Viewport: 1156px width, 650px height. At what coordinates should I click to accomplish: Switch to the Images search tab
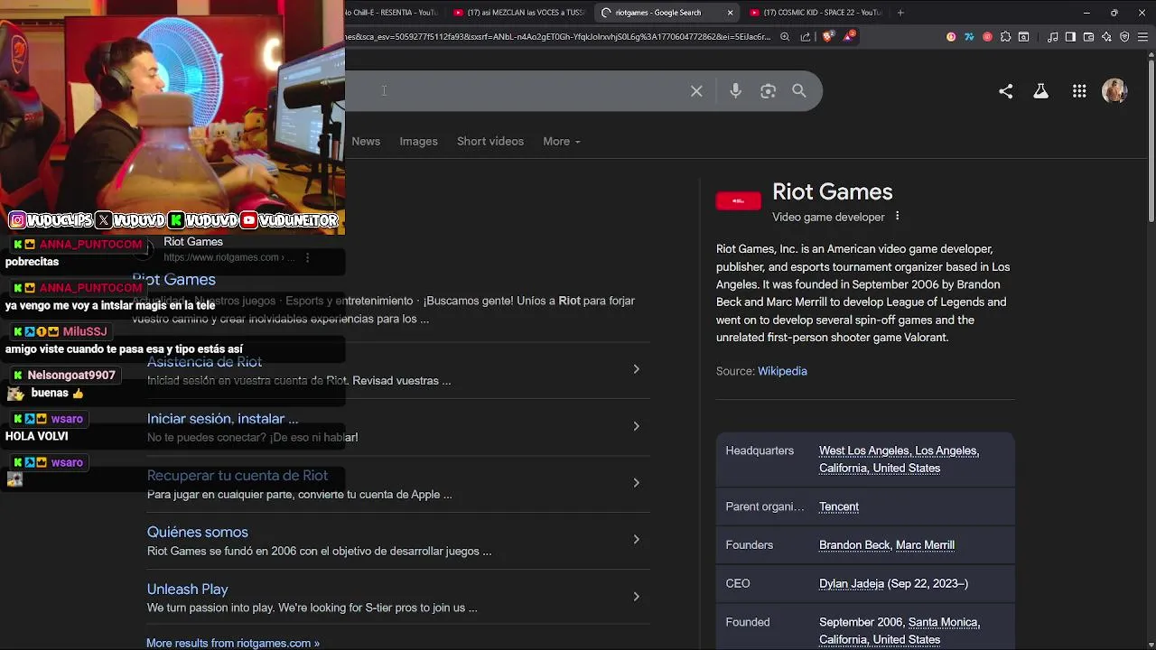[x=418, y=142]
